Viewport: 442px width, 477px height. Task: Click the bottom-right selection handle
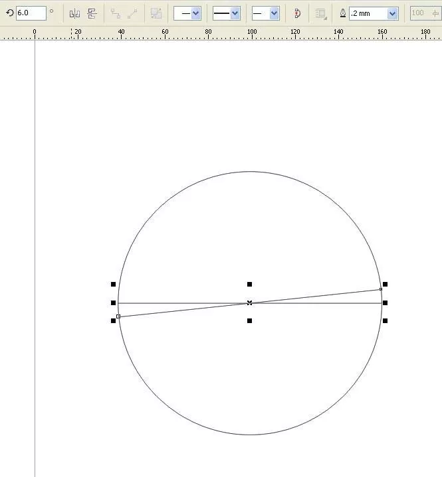pos(386,320)
